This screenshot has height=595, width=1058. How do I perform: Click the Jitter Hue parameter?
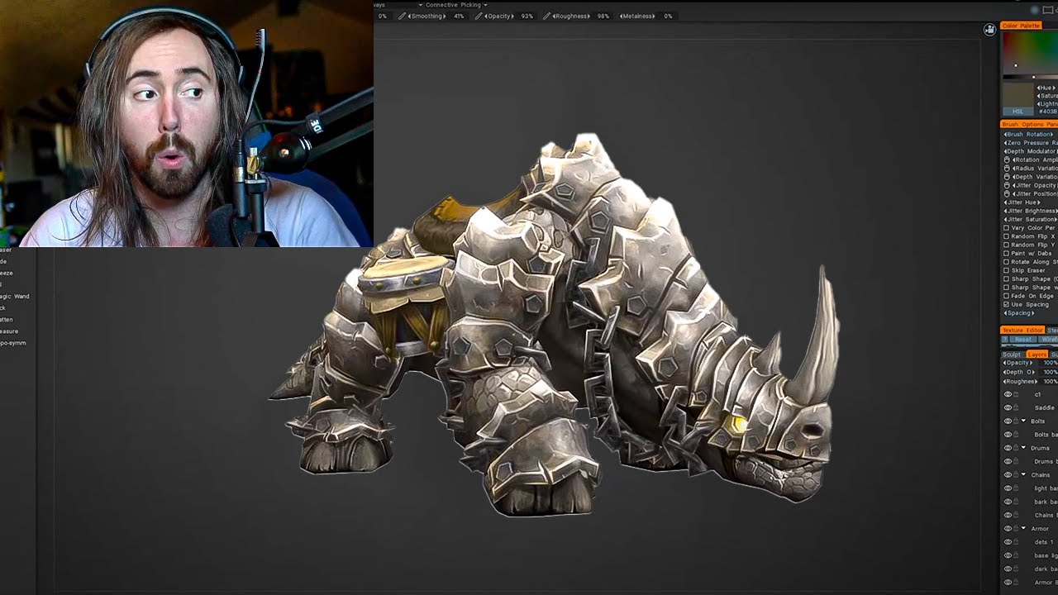pos(1022,202)
